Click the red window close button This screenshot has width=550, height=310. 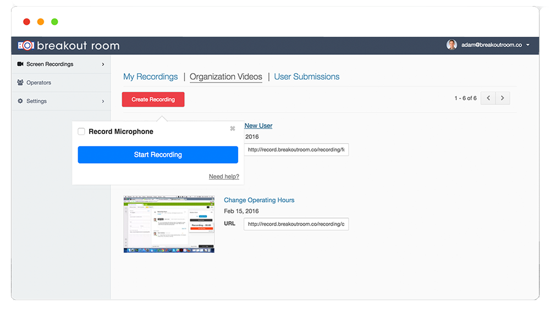(x=26, y=22)
